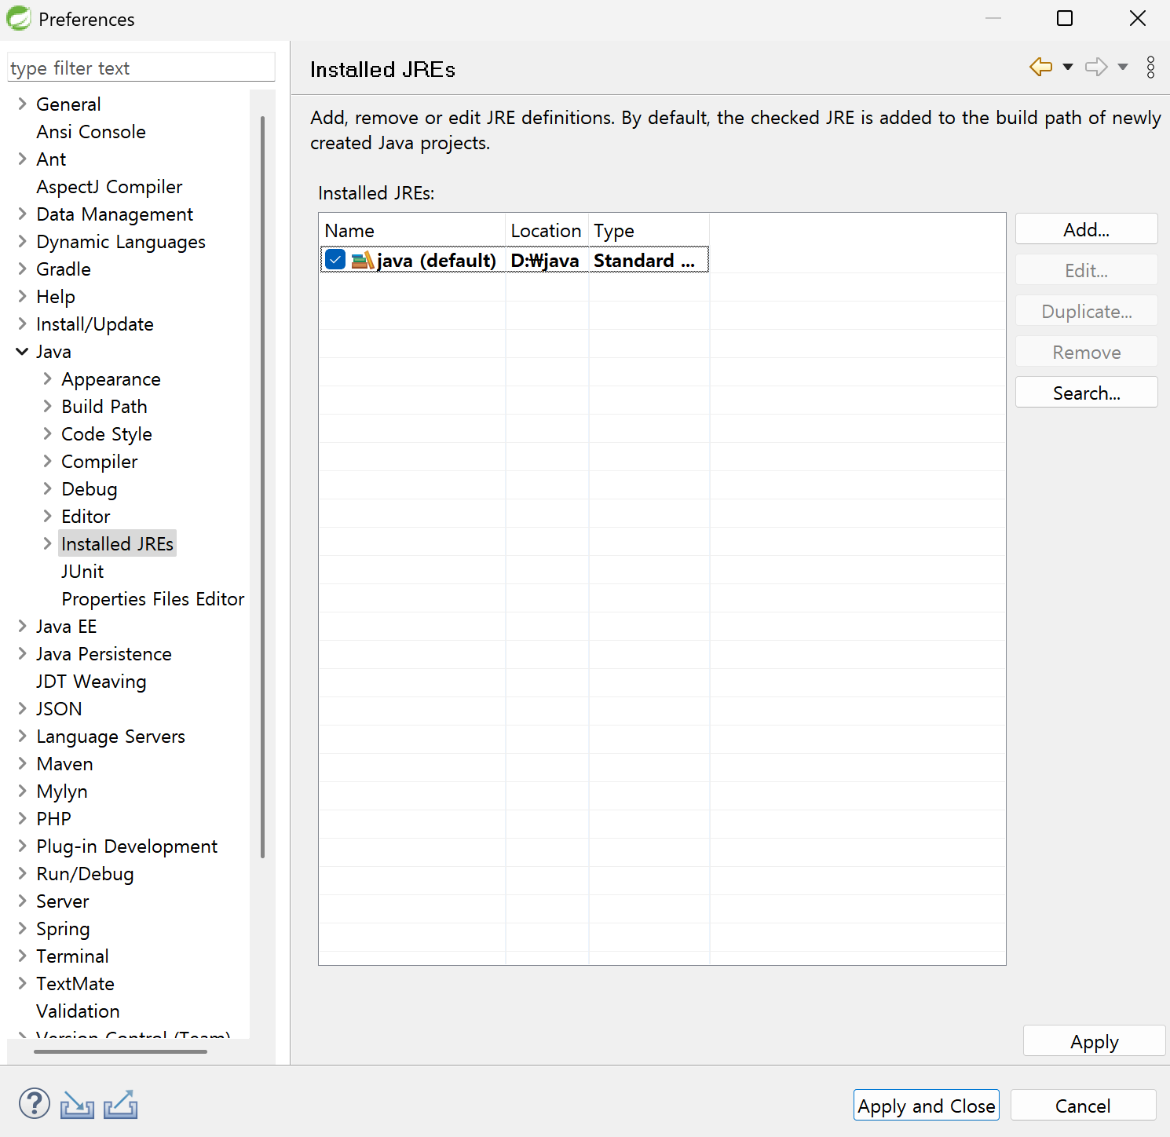Viewport: 1170px width, 1137px height.
Task: Select JDT Weaving in the tree
Action: [x=91, y=681]
